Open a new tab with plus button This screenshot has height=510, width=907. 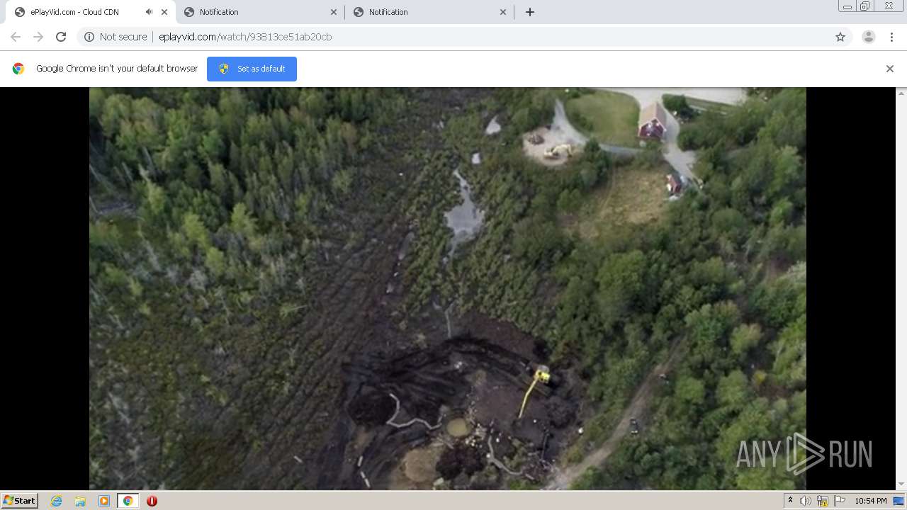(x=530, y=12)
